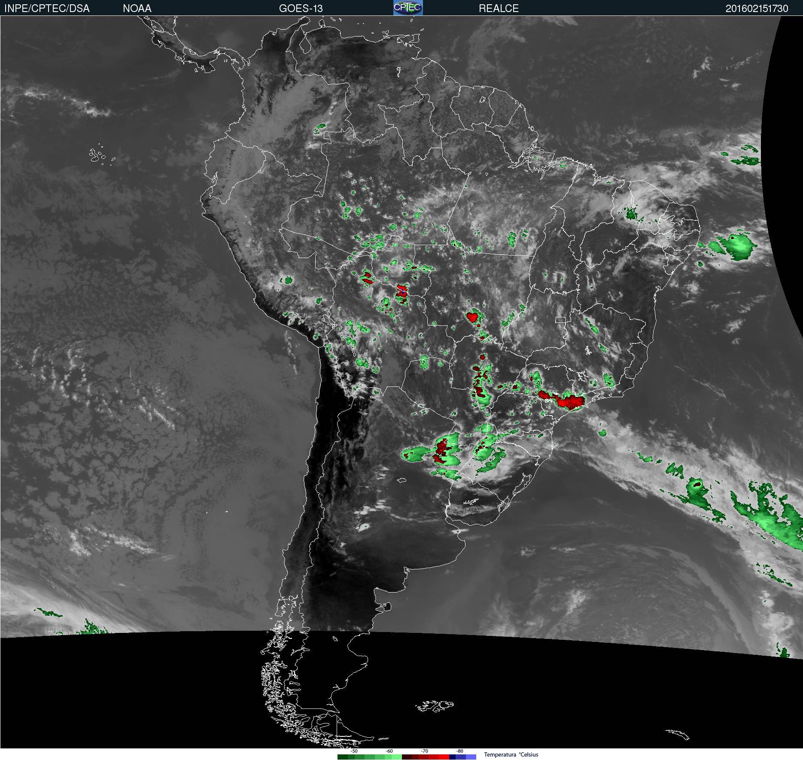Viewport: 803px width, 760px height.
Task: Click the dark maroon legend swatch
Action: [407, 757]
